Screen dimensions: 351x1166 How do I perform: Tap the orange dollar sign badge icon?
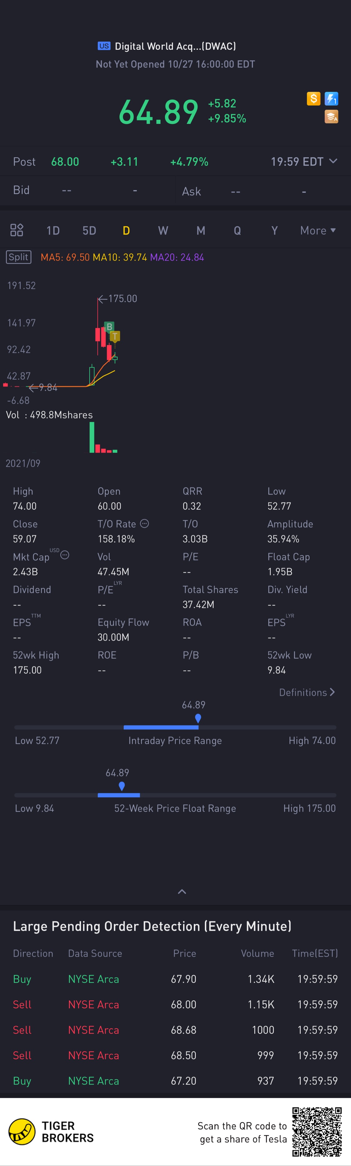point(314,98)
